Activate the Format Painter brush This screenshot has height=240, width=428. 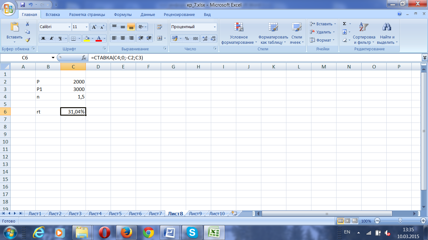tap(28, 40)
